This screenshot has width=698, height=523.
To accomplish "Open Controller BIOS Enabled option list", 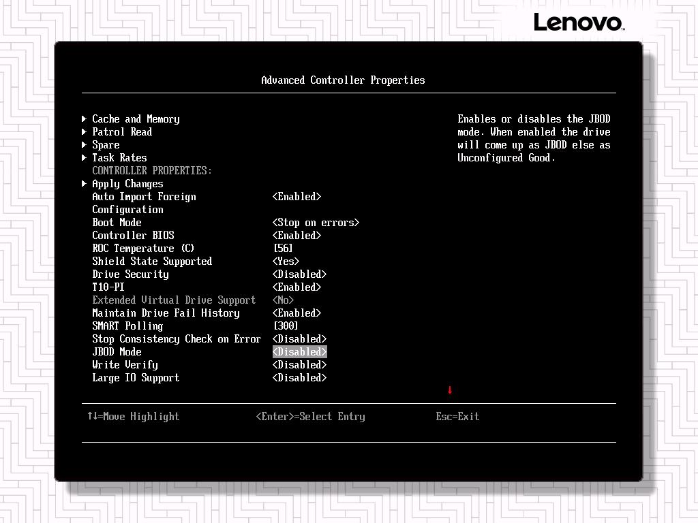I will click(297, 236).
